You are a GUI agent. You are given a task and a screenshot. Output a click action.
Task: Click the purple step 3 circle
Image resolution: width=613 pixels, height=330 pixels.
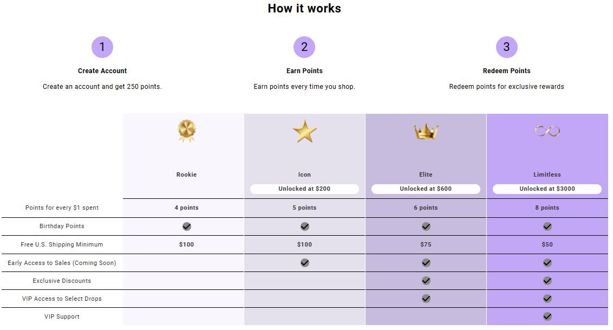click(x=507, y=47)
